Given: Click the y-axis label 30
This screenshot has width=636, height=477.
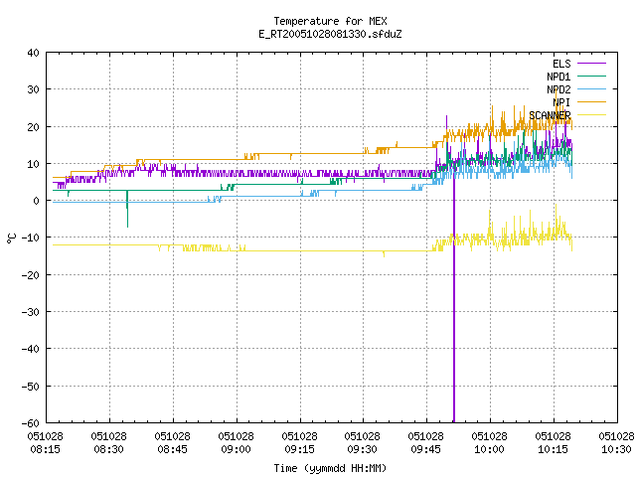Looking at the screenshot, I should (x=33, y=89).
